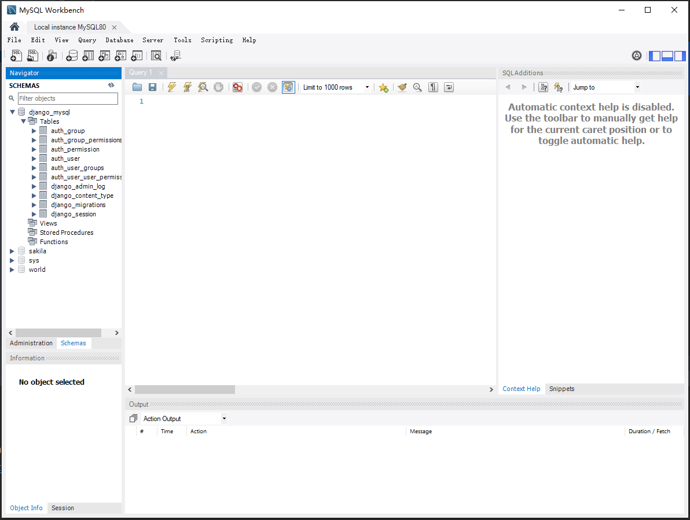Viewport: 690px width, 520px height.
Task: Toggle the right sidebar panel visibility
Action: (x=680, y=56)
